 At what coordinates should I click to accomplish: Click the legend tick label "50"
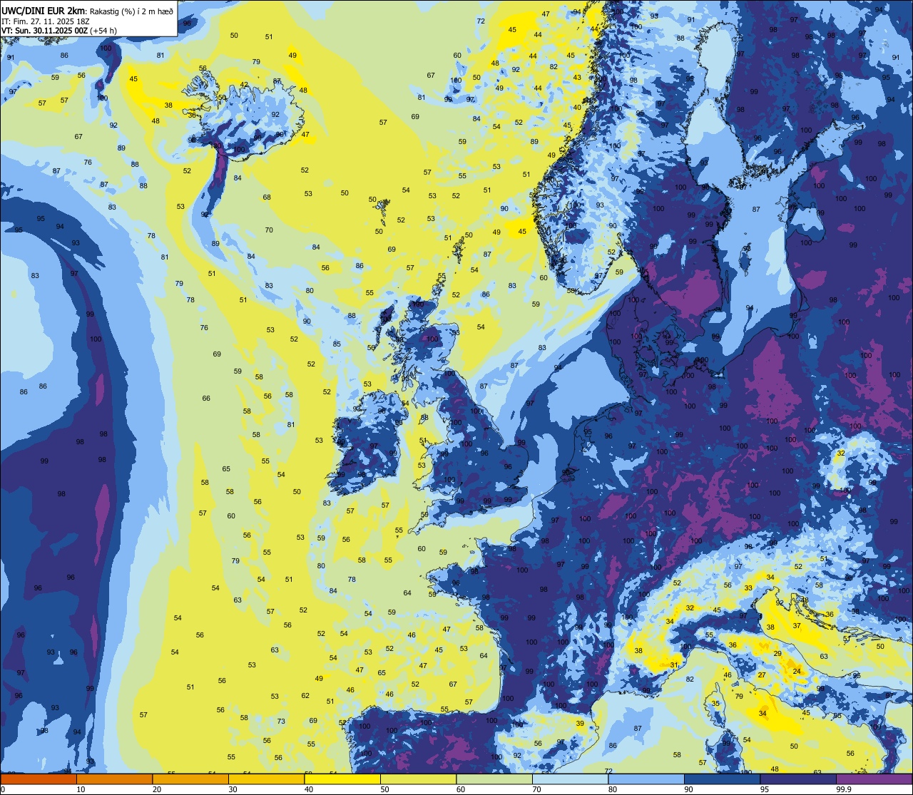point(384,789)
